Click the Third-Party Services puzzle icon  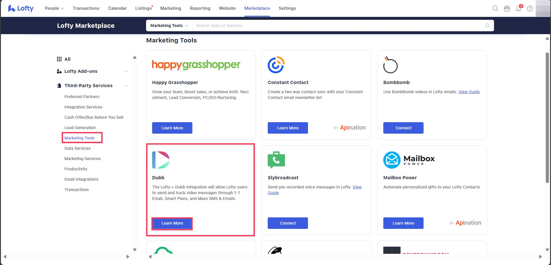59,85
